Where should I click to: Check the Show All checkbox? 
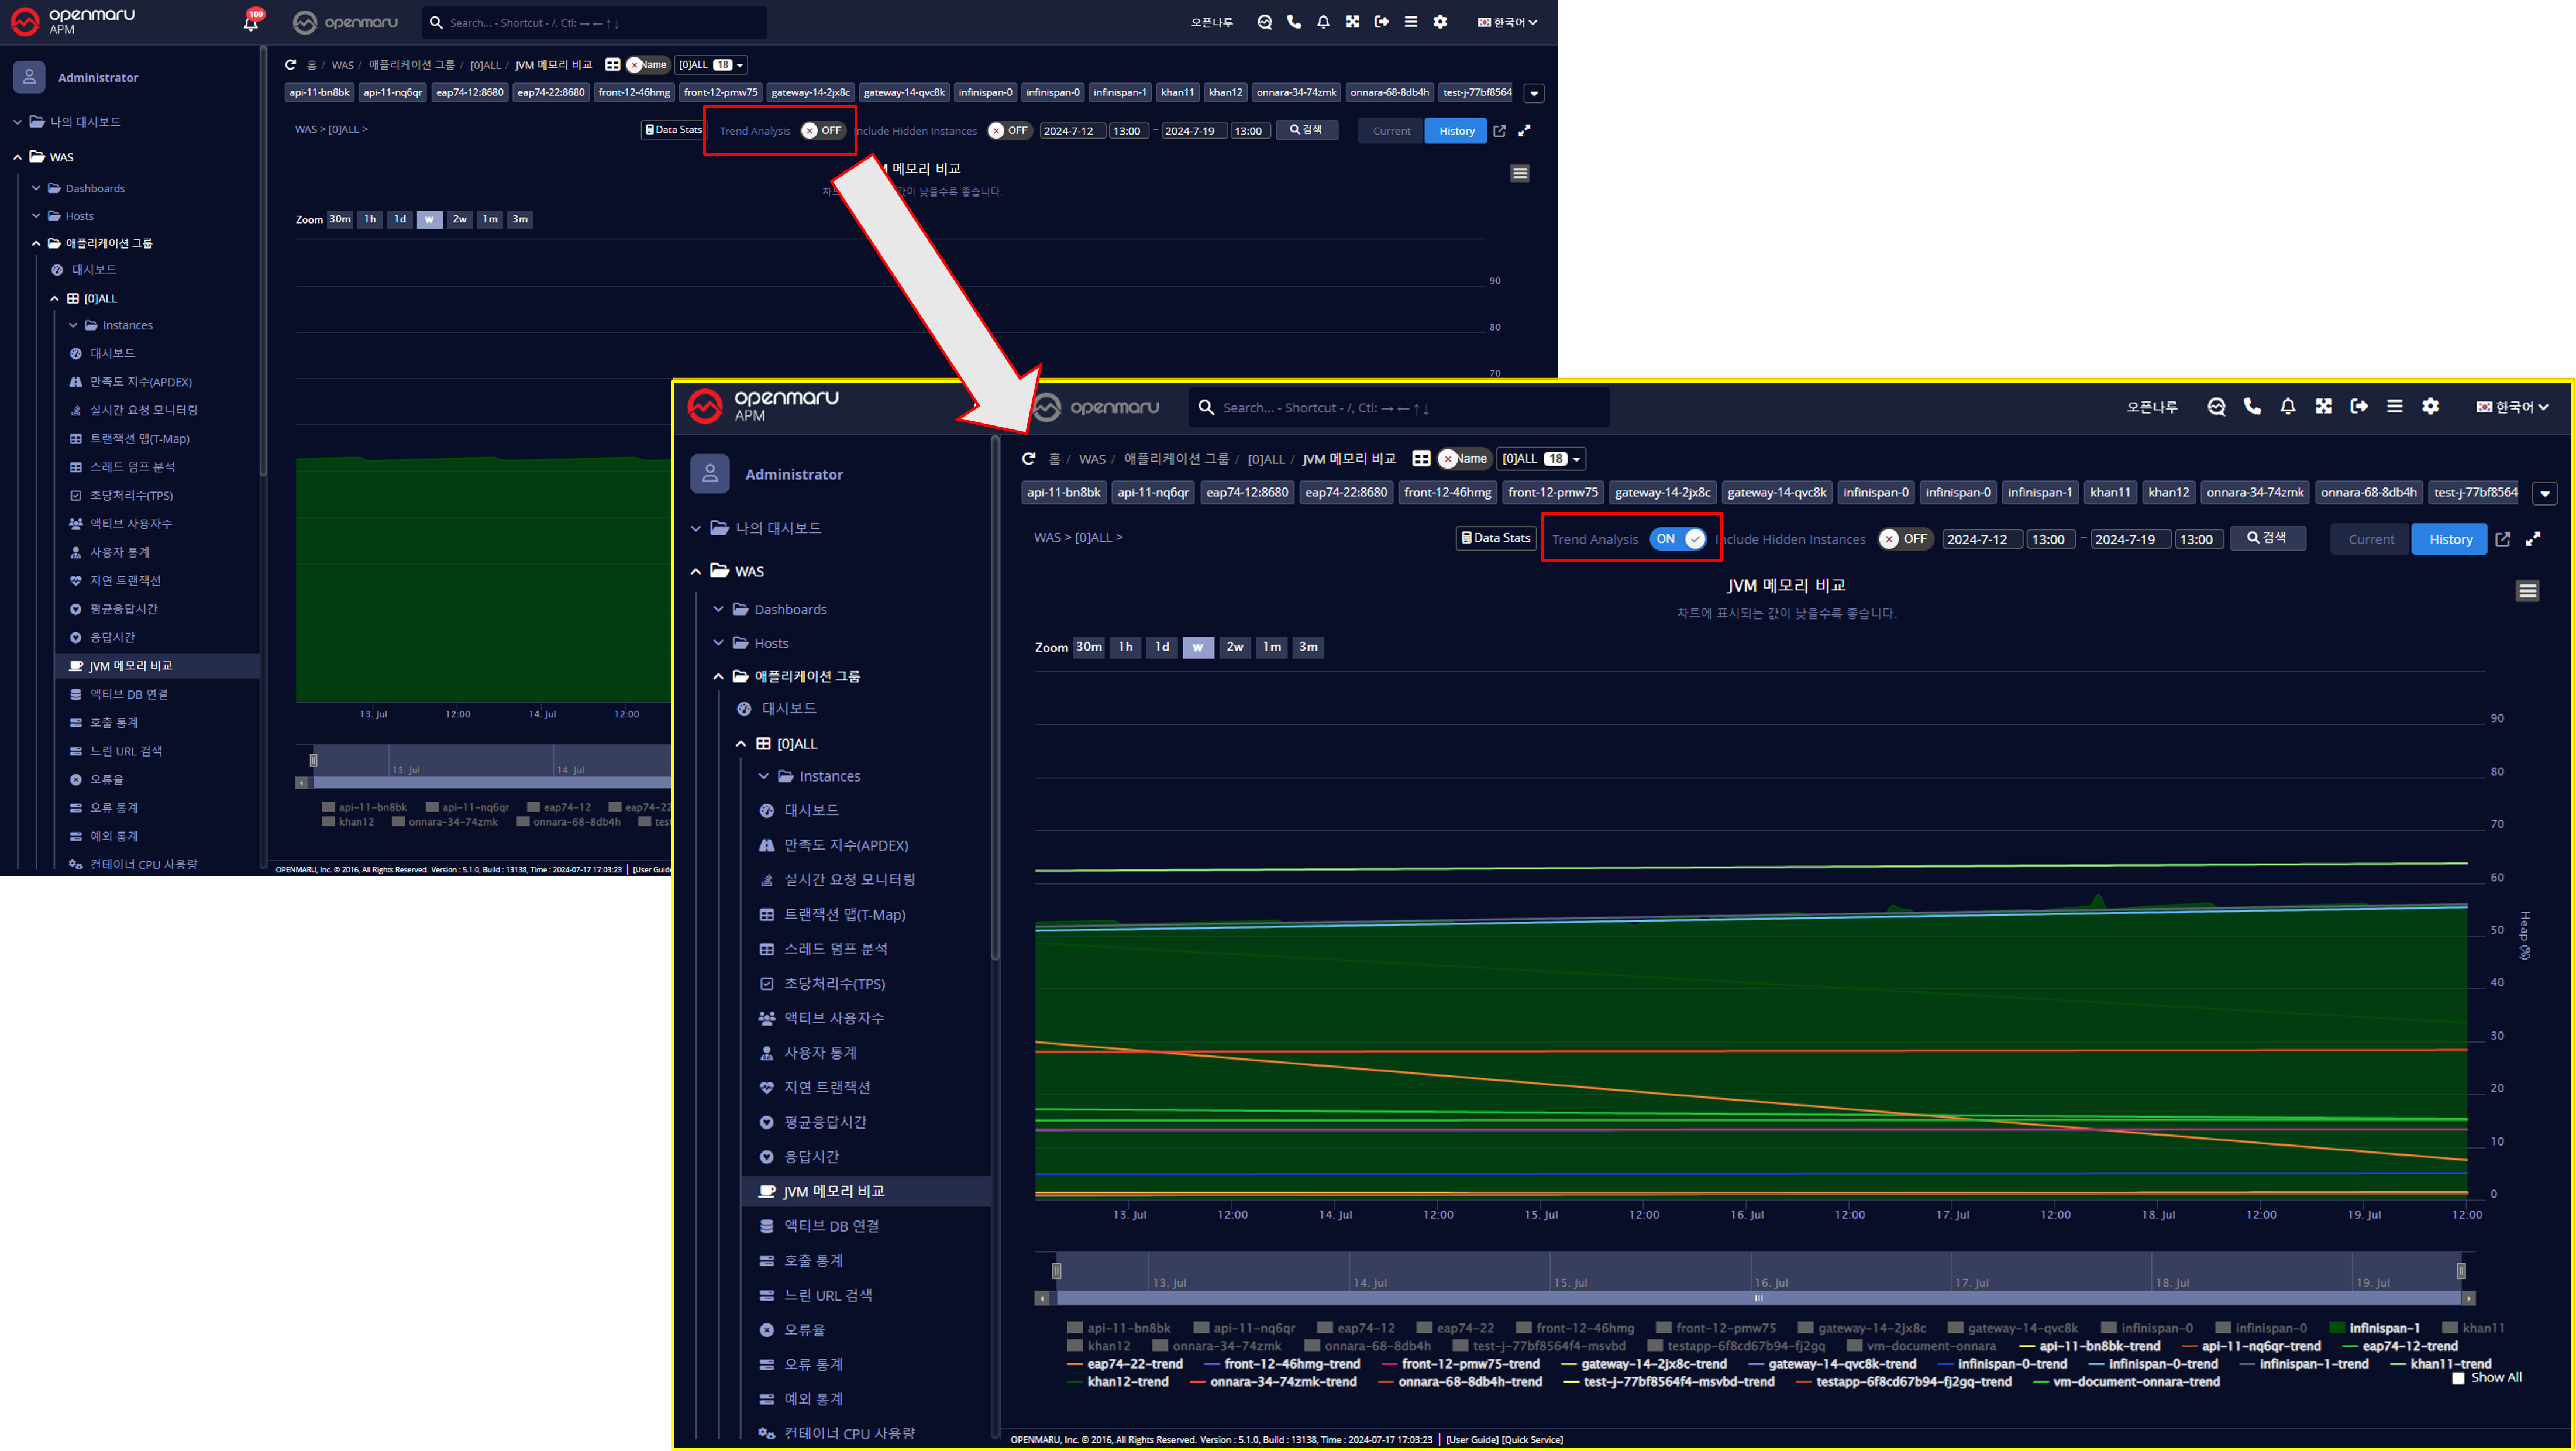2458,1378
